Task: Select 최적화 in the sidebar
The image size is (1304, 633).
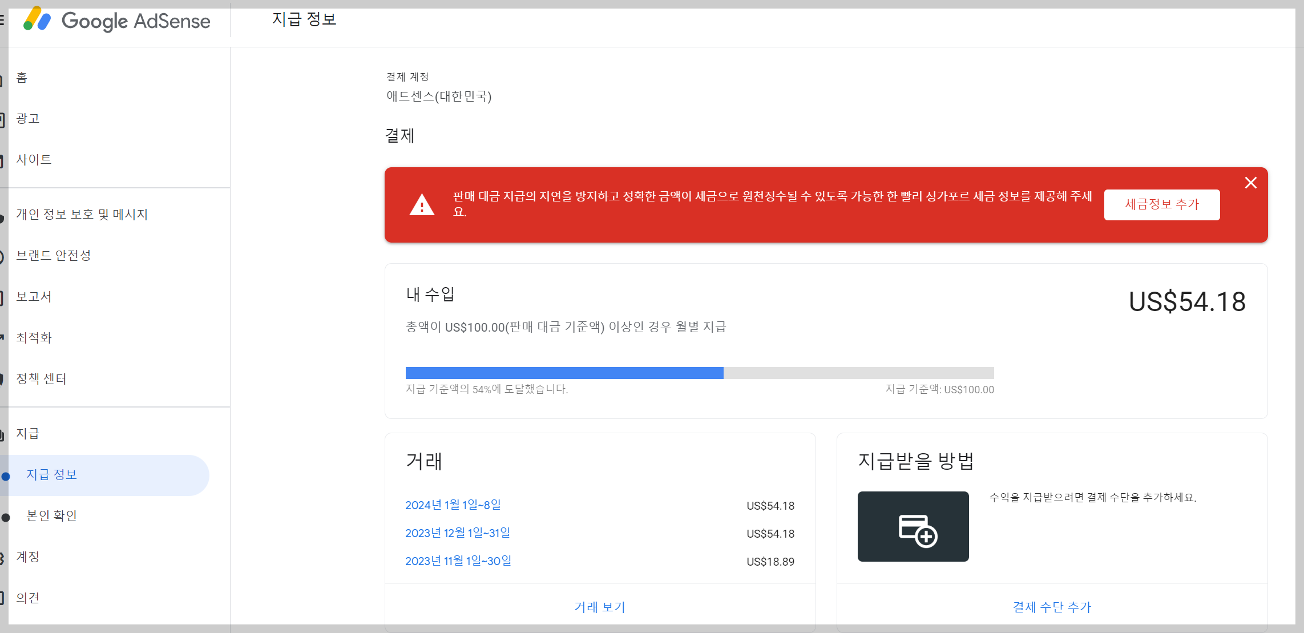Action: [34, 338]
